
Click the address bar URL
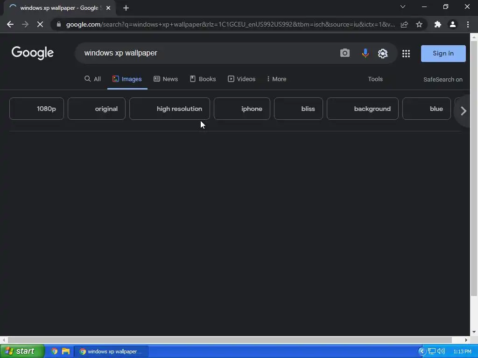(231, 24)
